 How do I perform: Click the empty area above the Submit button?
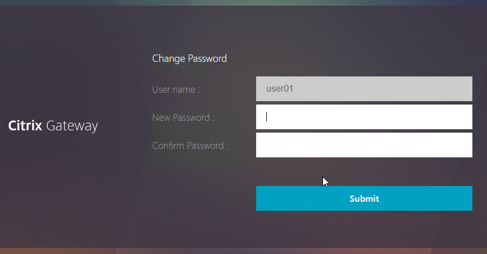364,172
